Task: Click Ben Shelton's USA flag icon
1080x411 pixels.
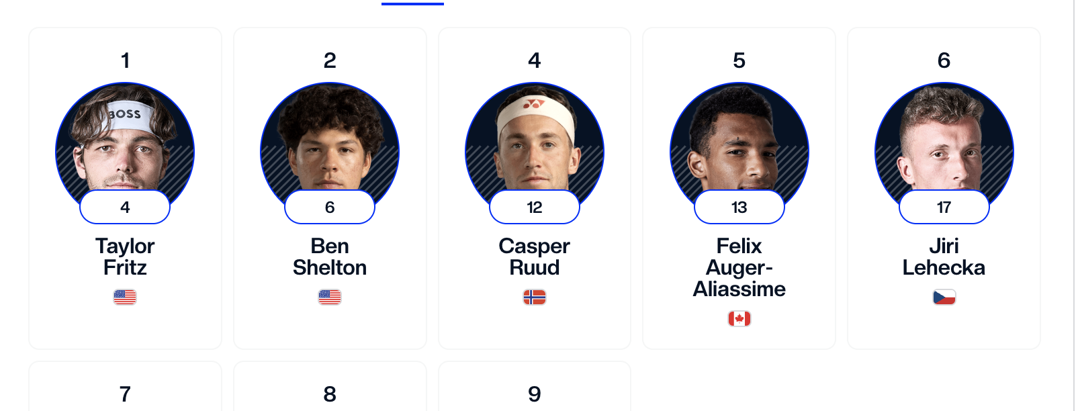Action: 330,297
